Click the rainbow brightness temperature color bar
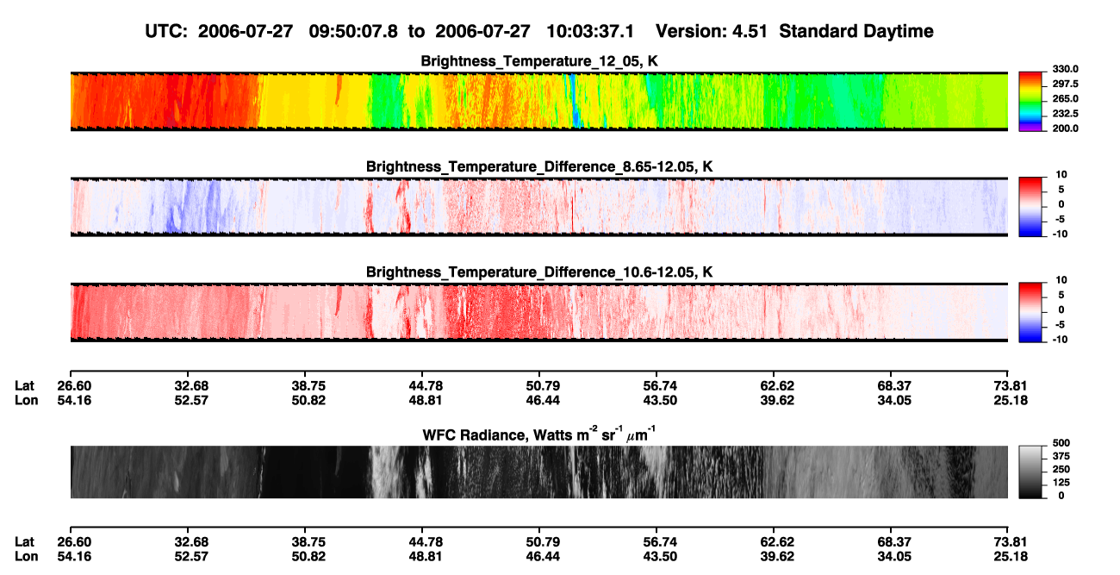 click(1031, 102)
